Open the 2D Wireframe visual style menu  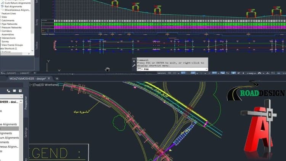[49, 85]
